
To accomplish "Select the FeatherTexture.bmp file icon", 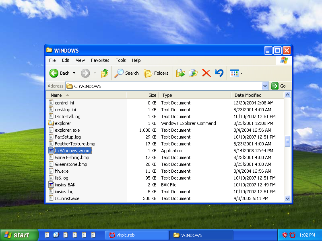I will [x=51, y=144].
